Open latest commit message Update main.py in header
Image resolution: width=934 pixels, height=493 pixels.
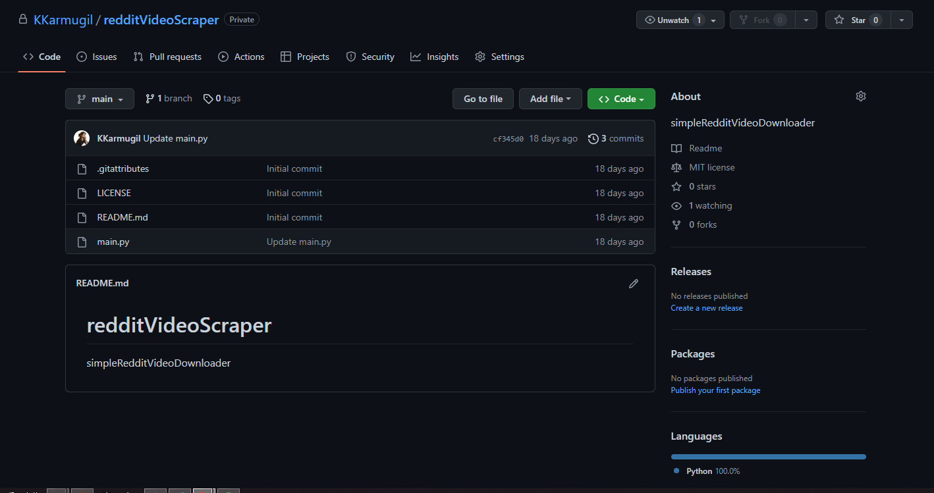pyautogui.click(x=175, y=138)
